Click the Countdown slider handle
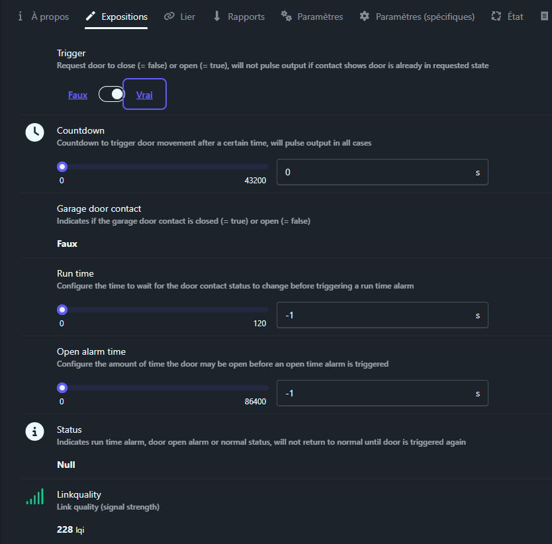Image resolution: width=552 pixels, height=544 pixels. point(62,167)
